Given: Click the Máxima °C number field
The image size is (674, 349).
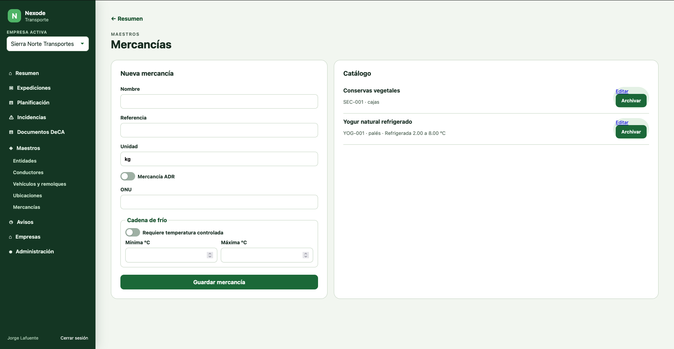Looking at the screenshot, I should tap(267, 255).
